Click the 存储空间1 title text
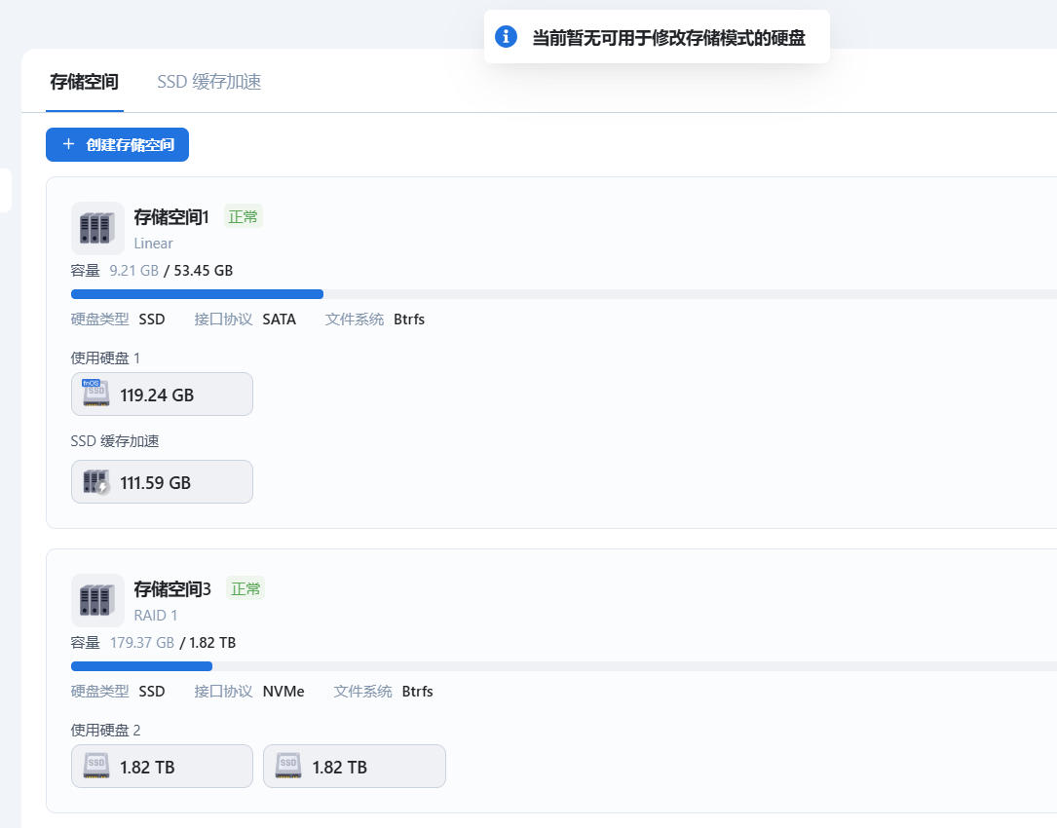 pos(171,216)
